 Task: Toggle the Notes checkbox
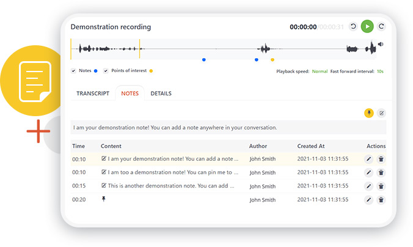[73, 71]
